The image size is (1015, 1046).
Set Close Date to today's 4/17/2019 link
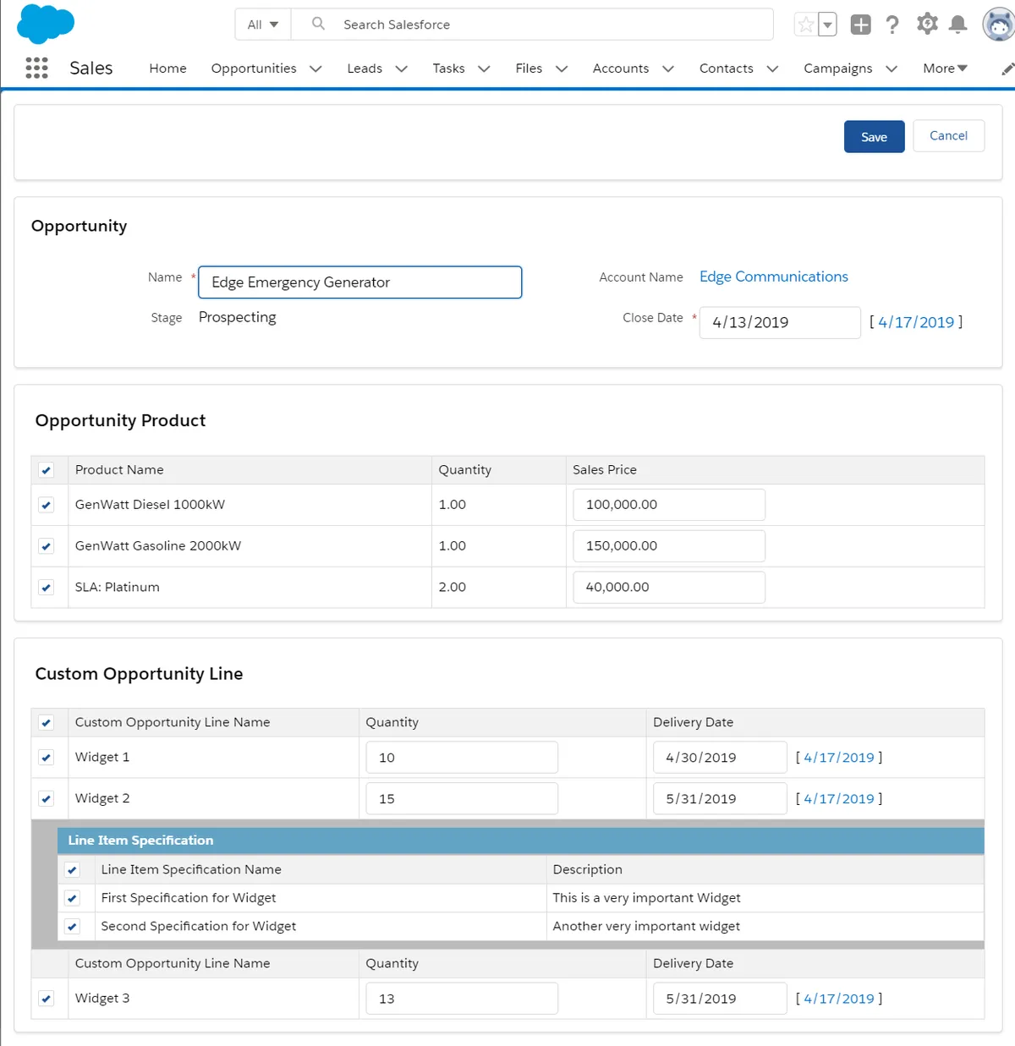[916, 322]
